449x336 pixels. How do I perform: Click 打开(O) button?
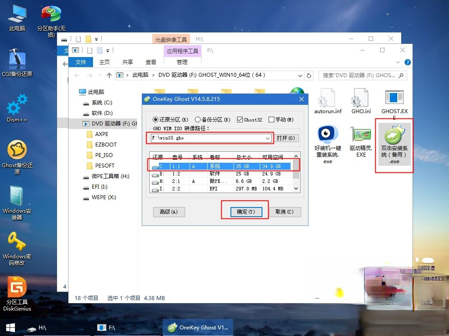[286, 138]
